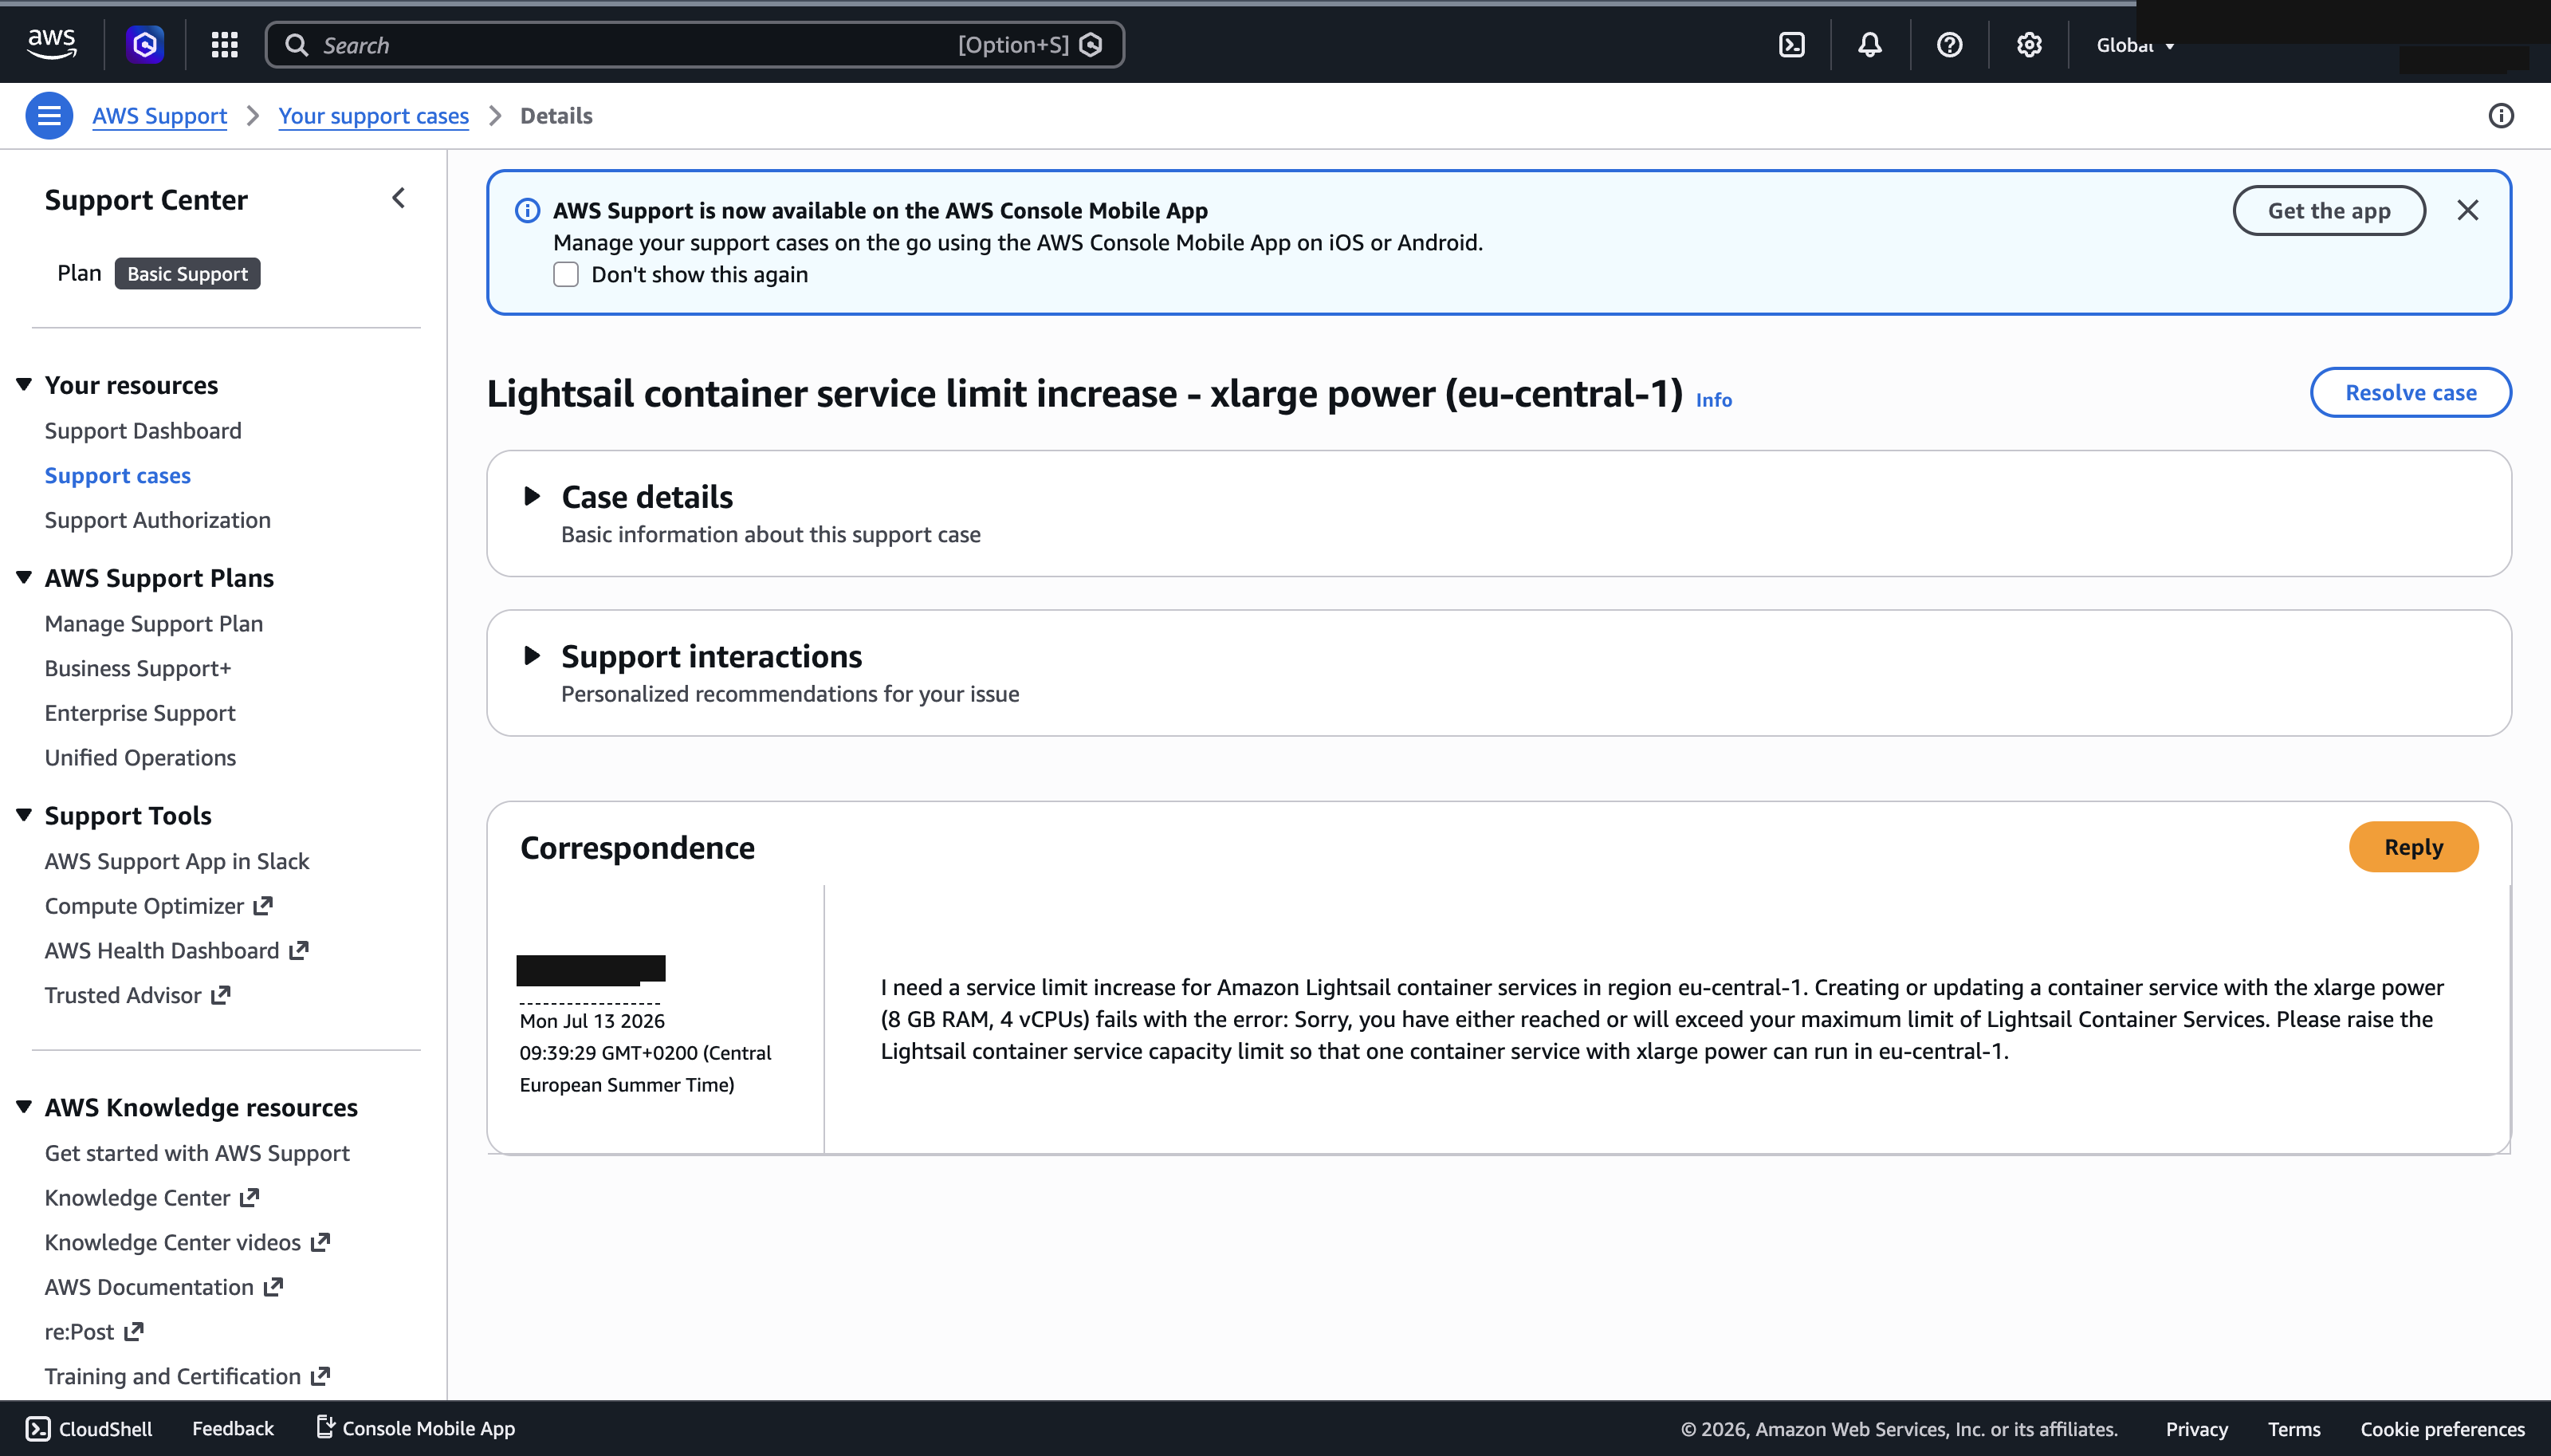The width and height of the screenshot is (2551, 1456).
Task: Click the Basic Support plan badge
Action: [x=188, y=274]
